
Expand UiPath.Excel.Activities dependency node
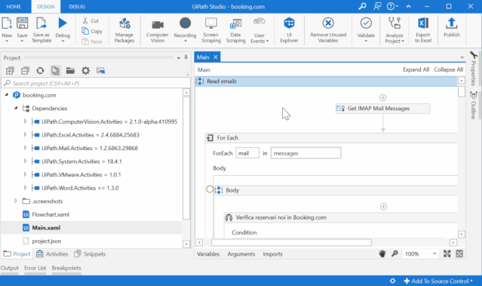[25, 134]
